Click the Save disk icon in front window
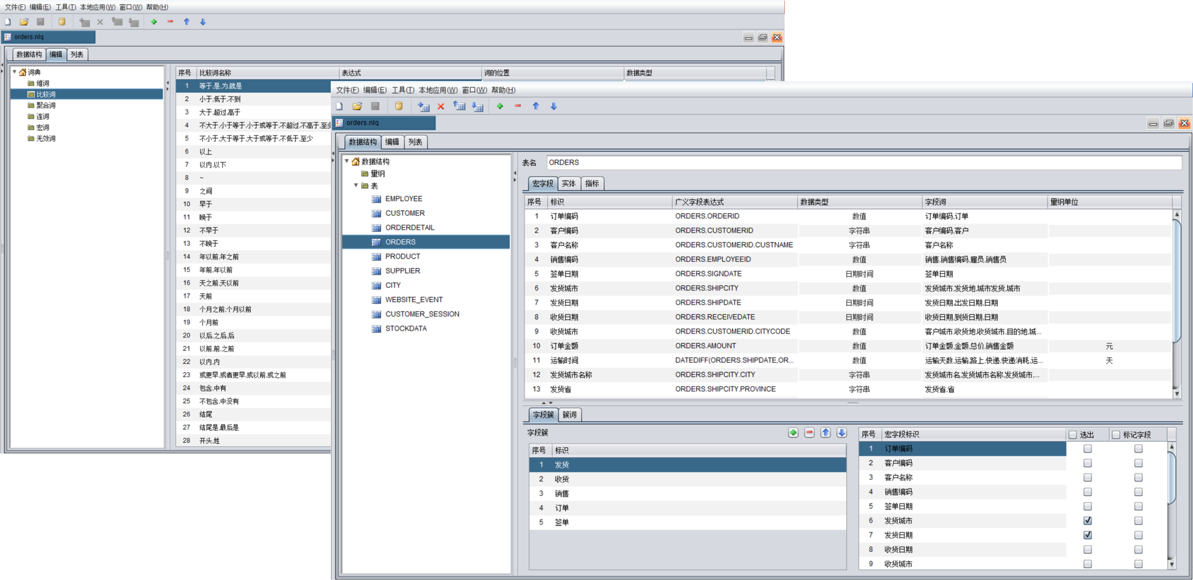This screenshot has width=1193, height=580. [x=375, y=106]
